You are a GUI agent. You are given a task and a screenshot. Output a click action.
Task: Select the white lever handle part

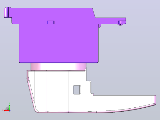tap(91, 91)
